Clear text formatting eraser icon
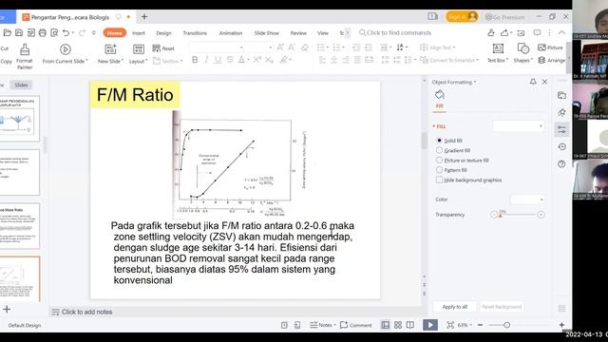This screenshot has height=342, width=608. point(305,47)
